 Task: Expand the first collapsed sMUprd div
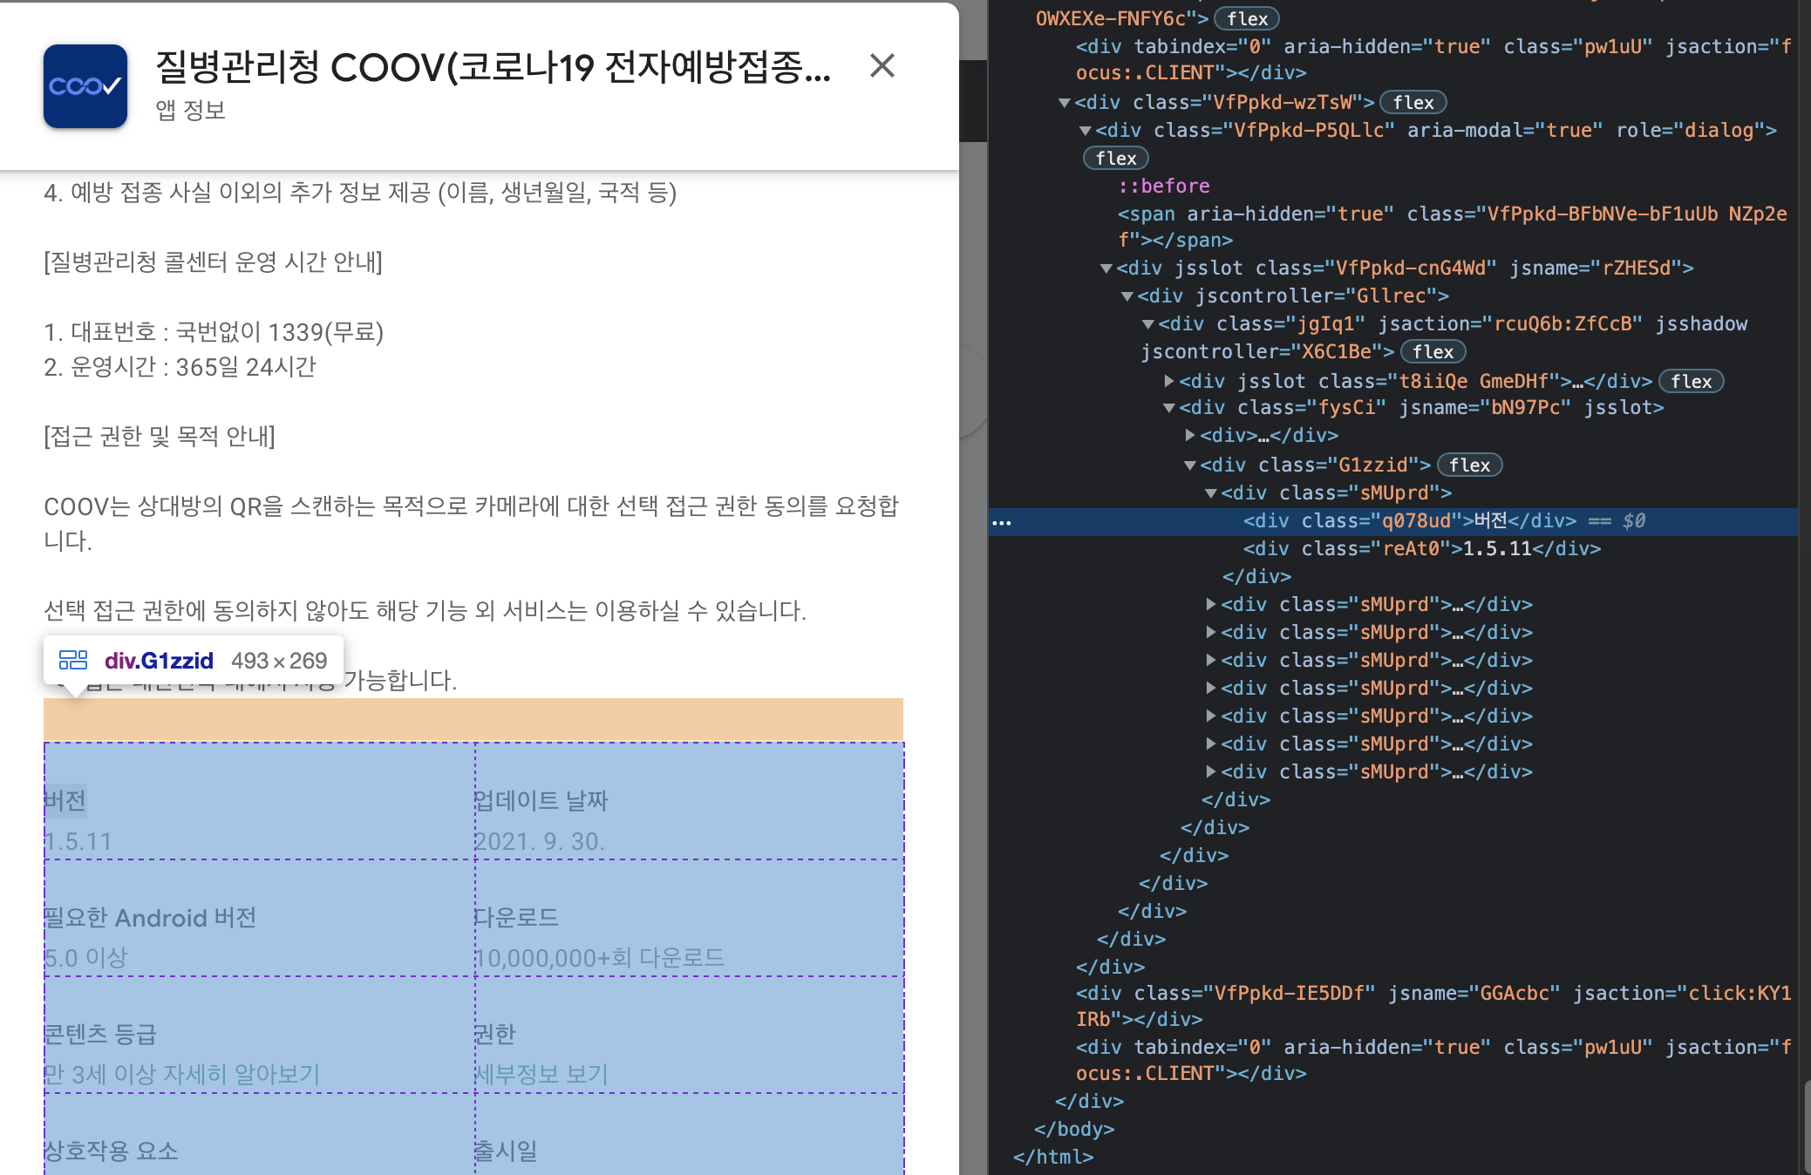(1209, 604)
